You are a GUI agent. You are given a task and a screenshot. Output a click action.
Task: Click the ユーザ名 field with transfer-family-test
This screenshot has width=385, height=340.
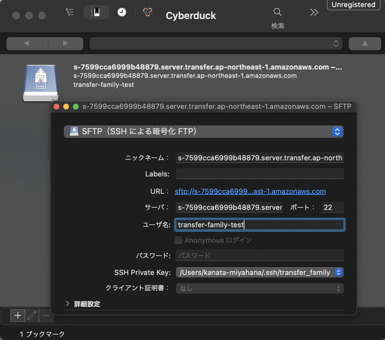coord(260,225)
